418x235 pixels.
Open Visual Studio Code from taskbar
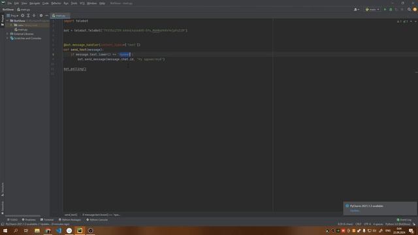click(x=59, y=230)
